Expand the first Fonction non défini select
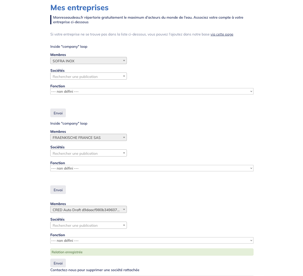The height and width of the screenshot is (276, 303). tap(152, 91)
